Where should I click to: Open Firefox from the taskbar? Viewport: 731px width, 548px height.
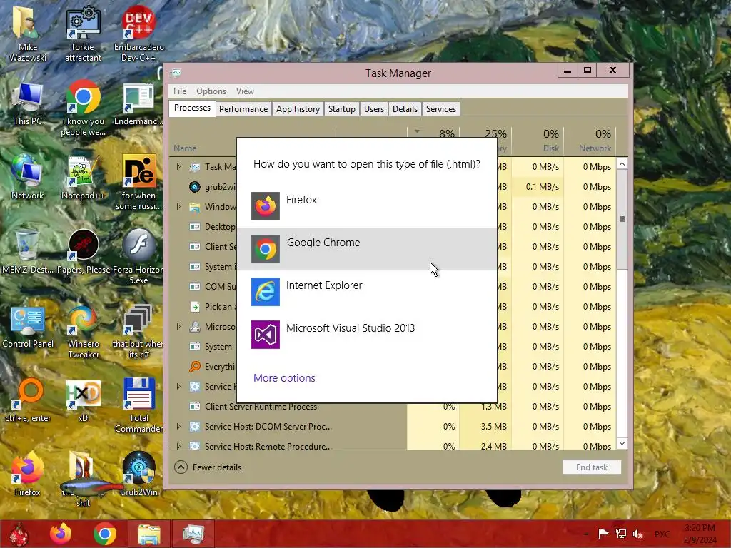(61, 534)
